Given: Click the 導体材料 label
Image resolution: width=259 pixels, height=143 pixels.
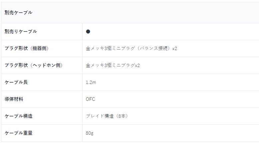Looking at the screenshot, I should tap(14, 99).
